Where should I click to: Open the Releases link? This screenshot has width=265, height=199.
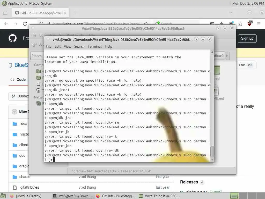(x=189, y=182)
